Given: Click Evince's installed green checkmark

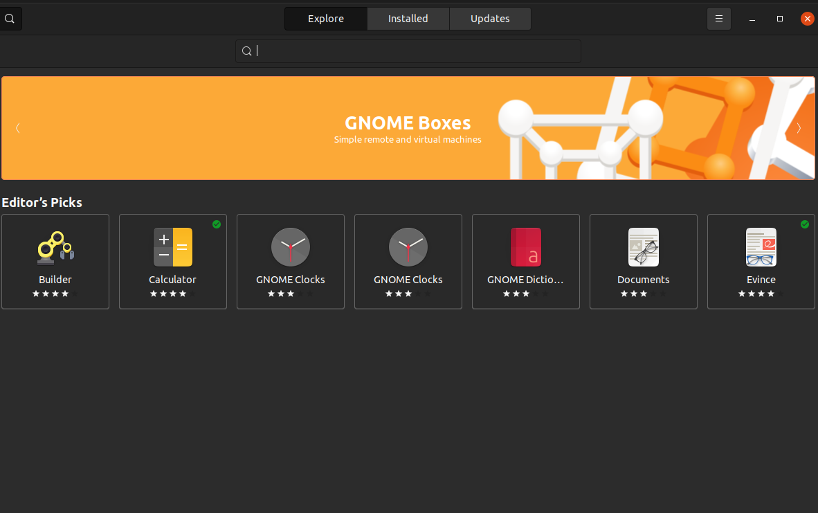Looking at the screenshot, I should point(805,224).
